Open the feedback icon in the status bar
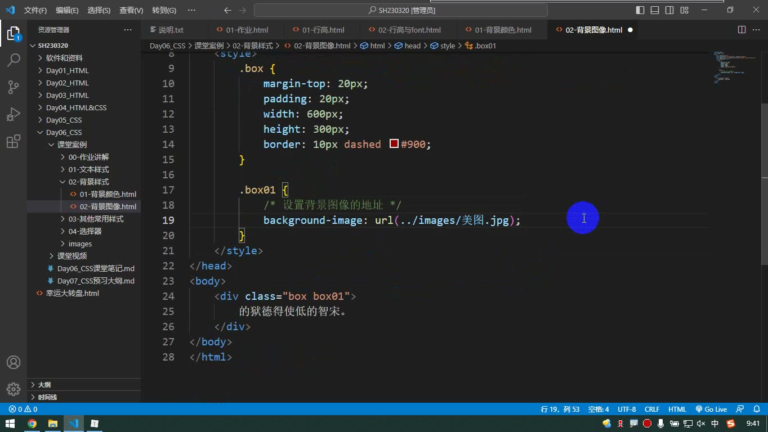This screenshot has width=768, height=432. pyautogui.click(x=740, y=409)
